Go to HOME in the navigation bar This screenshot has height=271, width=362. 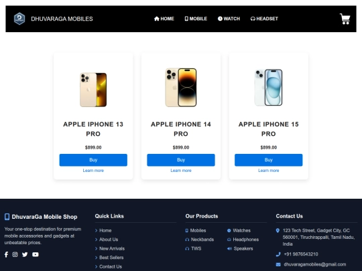coord(164,19)
